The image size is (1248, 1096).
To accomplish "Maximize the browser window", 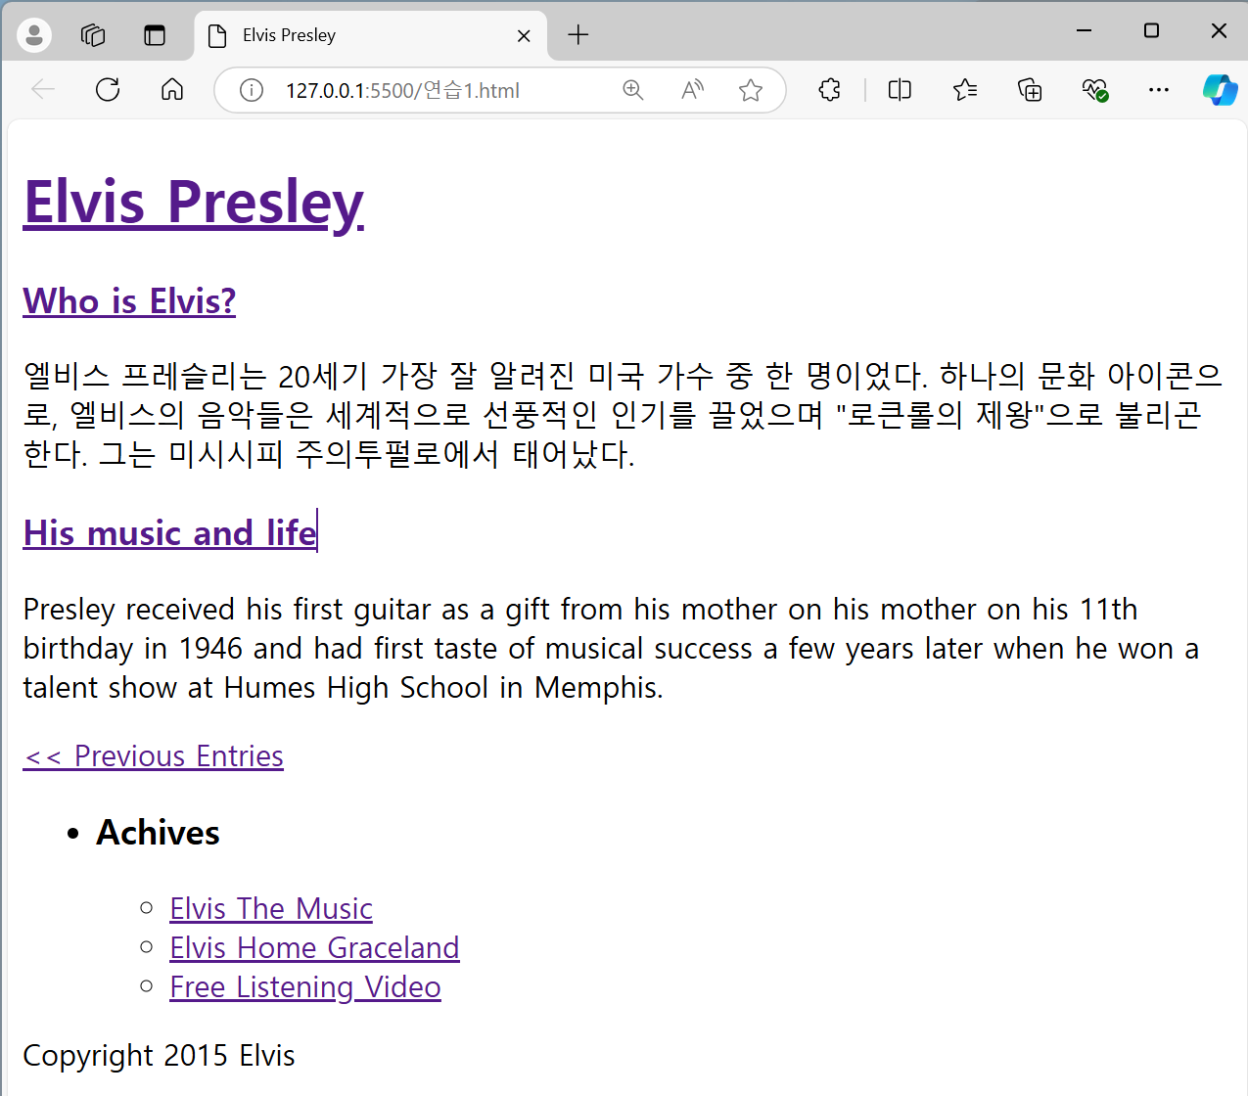I will pos(1151,30).
